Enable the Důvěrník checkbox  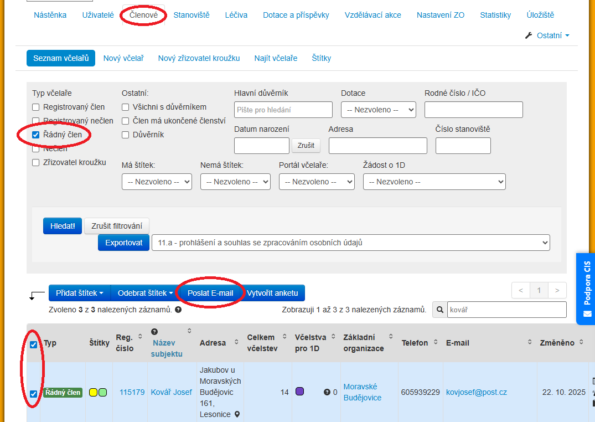[126, 135]
